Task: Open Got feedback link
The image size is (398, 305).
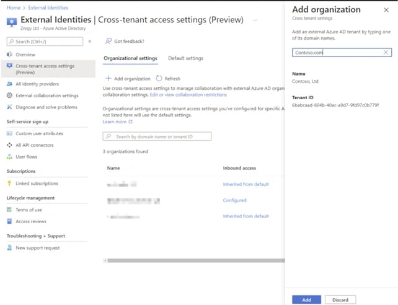Action: (126, 42)
